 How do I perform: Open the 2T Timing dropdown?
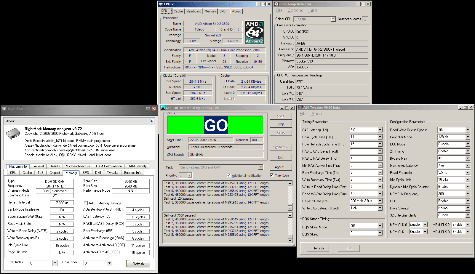pyautogui.click(x=468, y=151)
